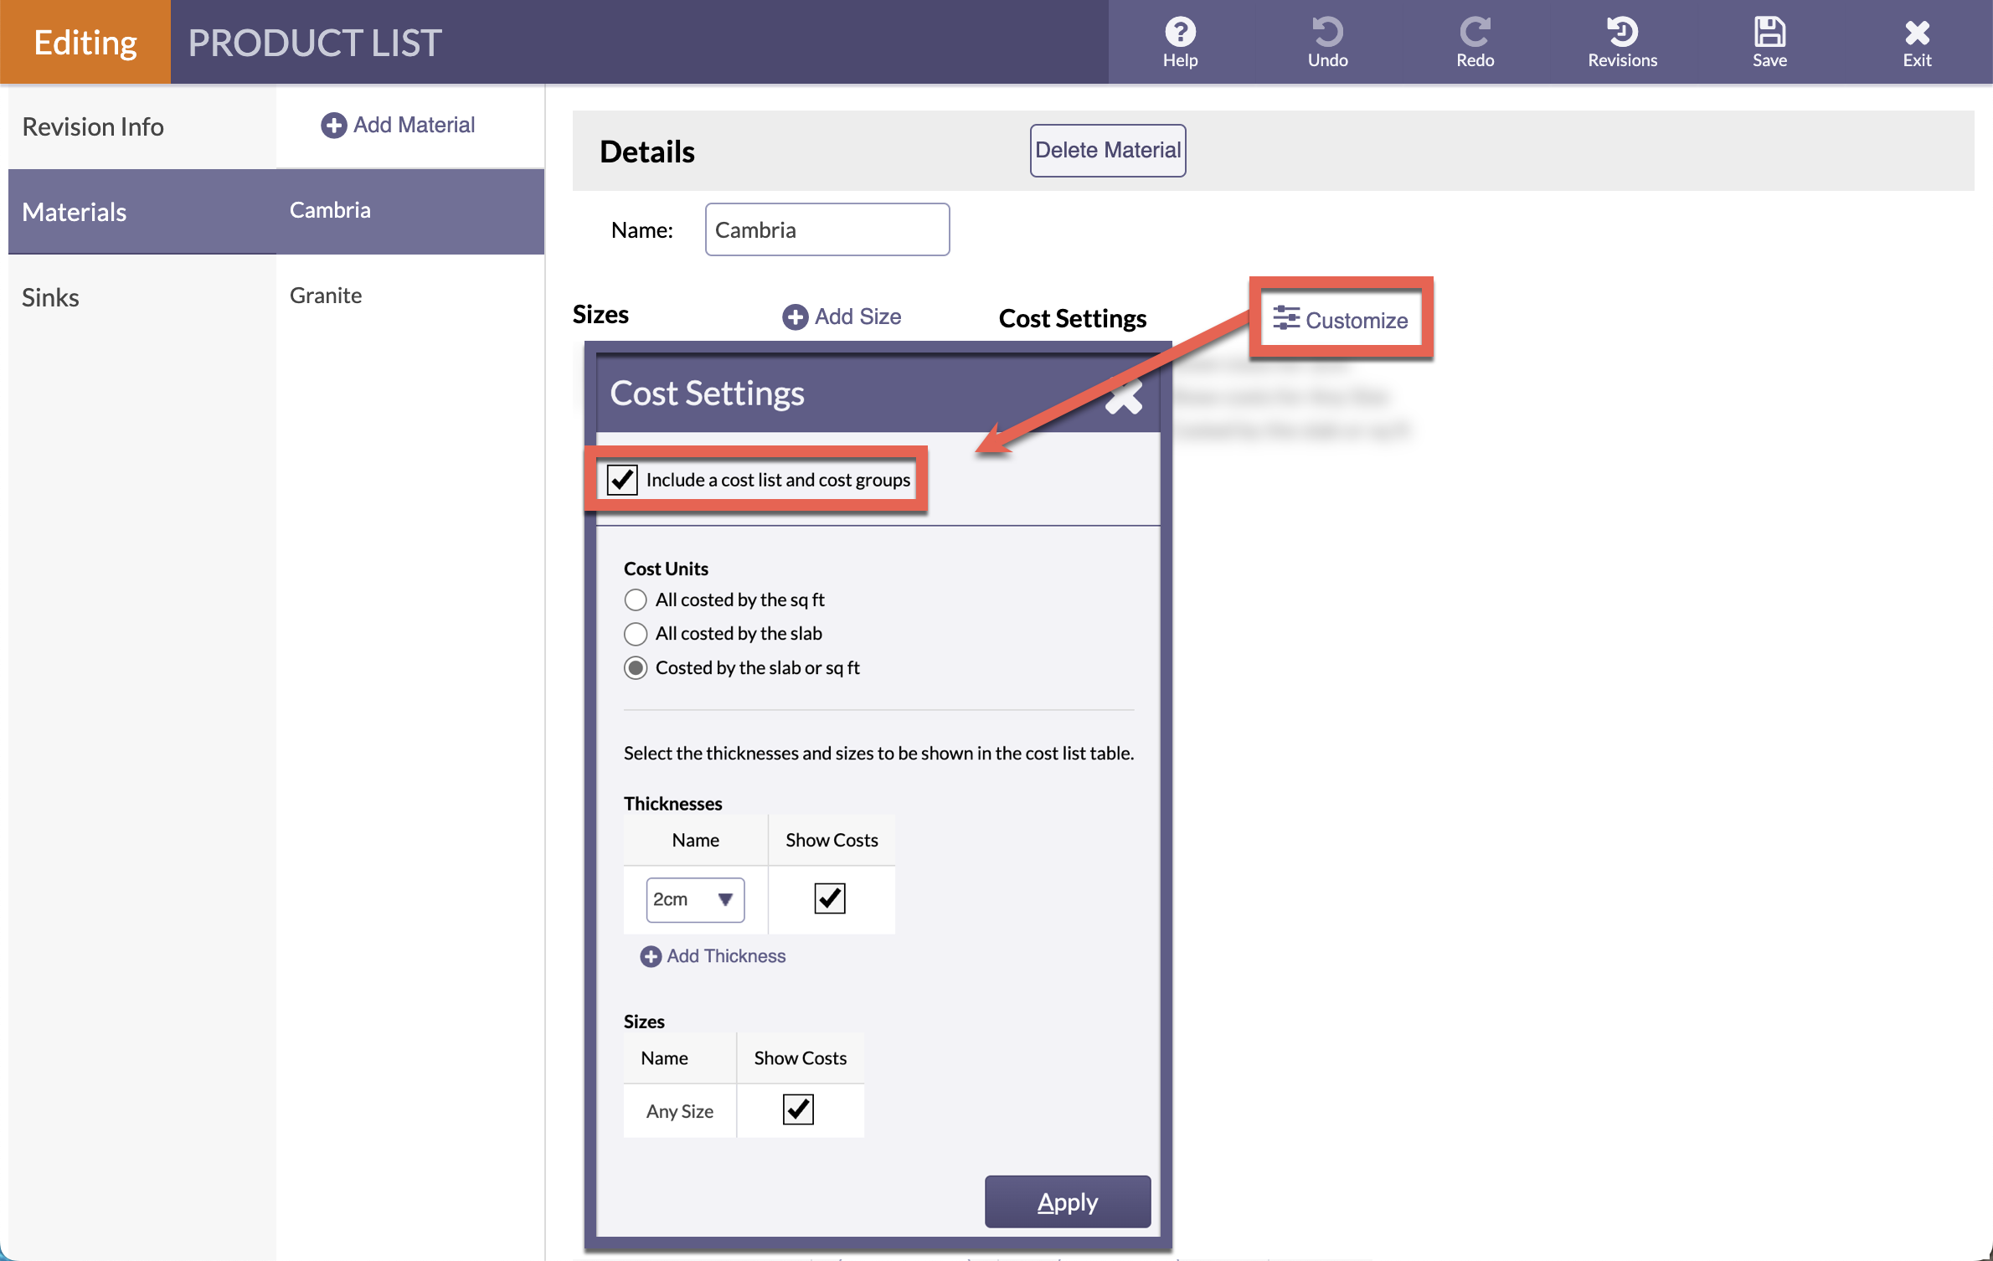Click the Add Material plus icon
This screenshot has width=1993, height=1261.
tap(333, 126)
